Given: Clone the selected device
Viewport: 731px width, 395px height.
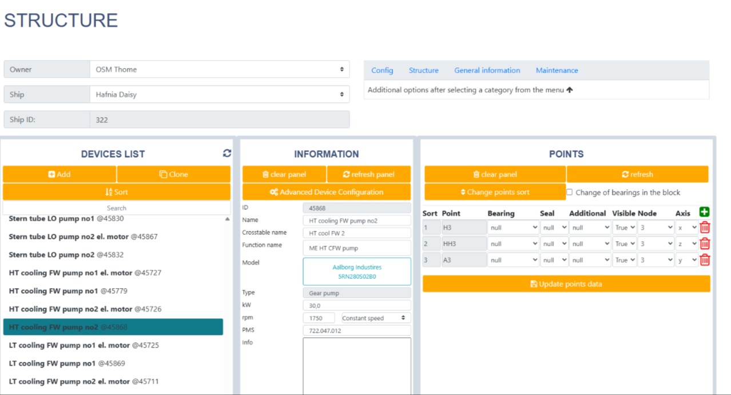Looking at the screenshot, I should click(x=173, y=174).
